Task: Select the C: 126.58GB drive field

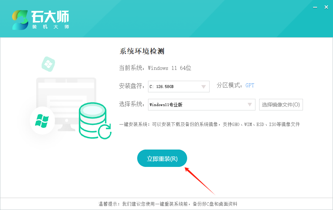Action: tap(174, 87)
